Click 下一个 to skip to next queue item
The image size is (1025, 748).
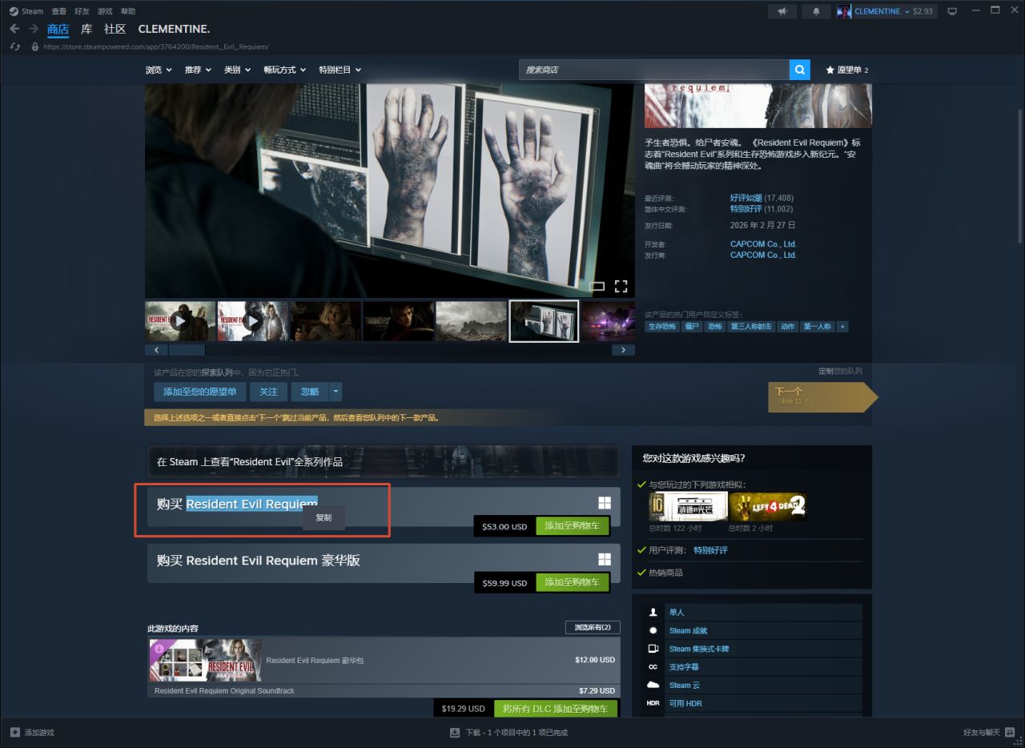pyautogui.click(x=822, y=397)
